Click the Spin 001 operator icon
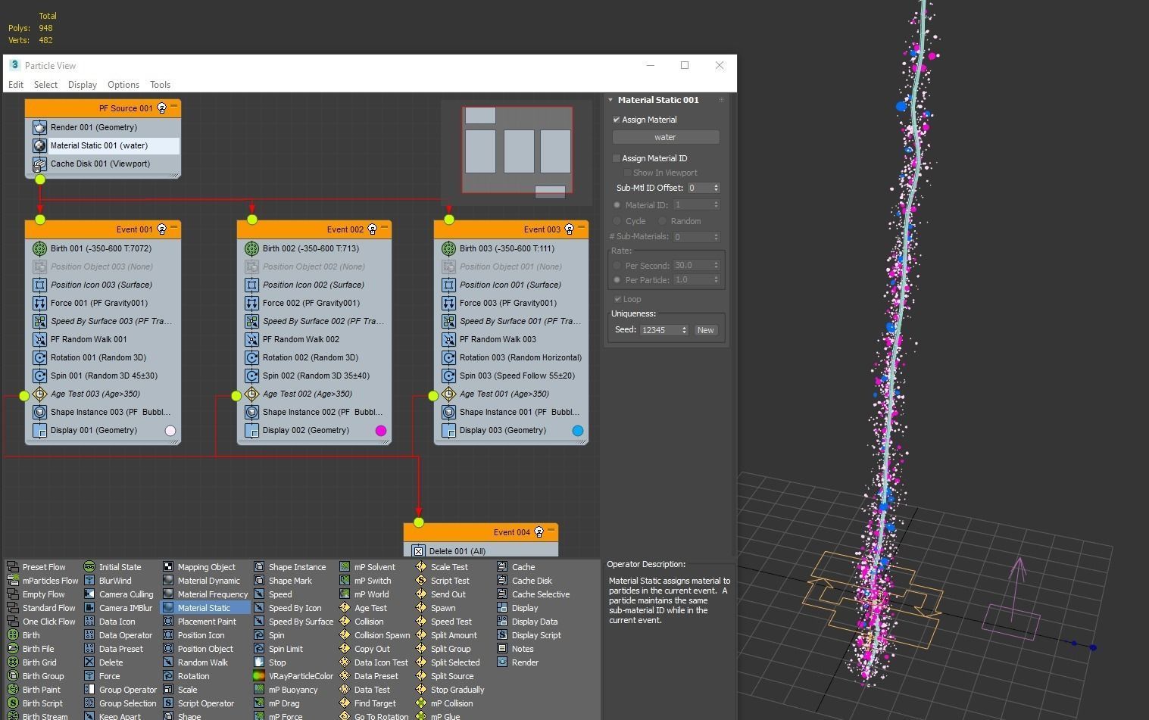 pos(39,376)
